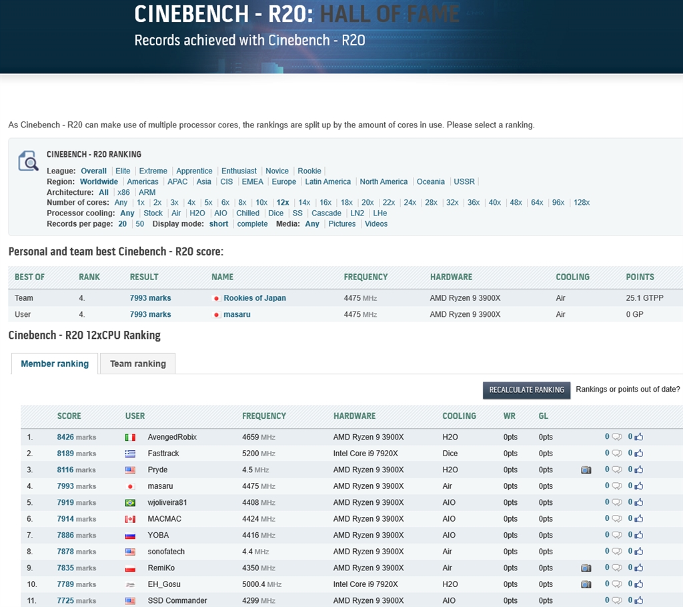The height and width of the screenshot is (607, 683).
Task: Click the Japanese flag beside Rookies of Japan
Action: click(x=215, y=297)
